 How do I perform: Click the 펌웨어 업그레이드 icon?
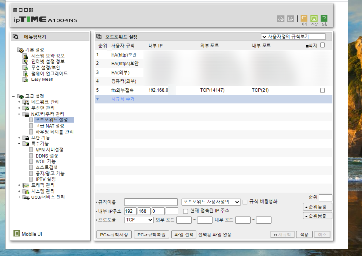[x=25, y=74]
